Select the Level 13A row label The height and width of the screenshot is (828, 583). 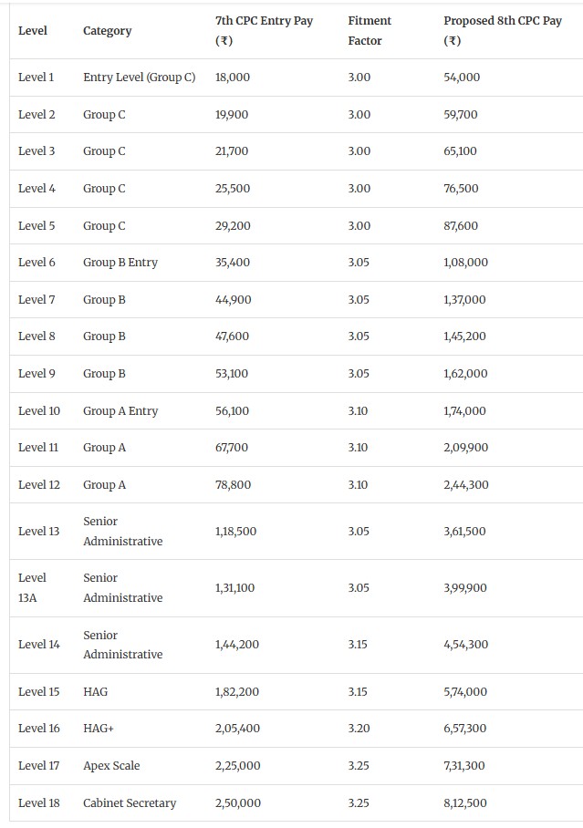click(x=32, y=587)
